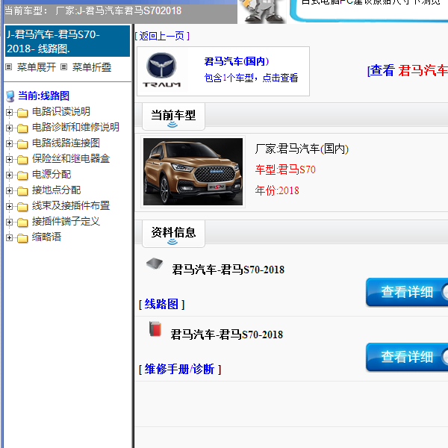Open the 接插件端子定义 folder label
The height and width of the screenshot is (448, 448).
(66, 221)
